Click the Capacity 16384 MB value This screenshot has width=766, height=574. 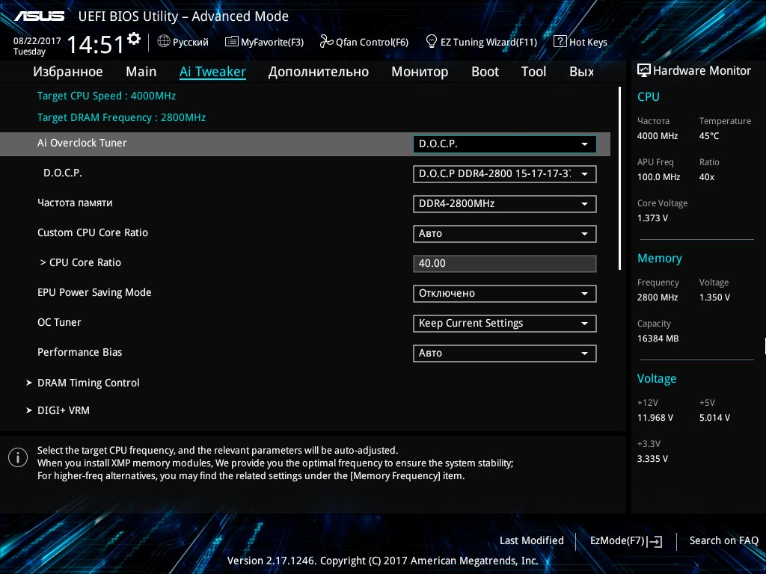pyautogui.click(x=658, y=339)
